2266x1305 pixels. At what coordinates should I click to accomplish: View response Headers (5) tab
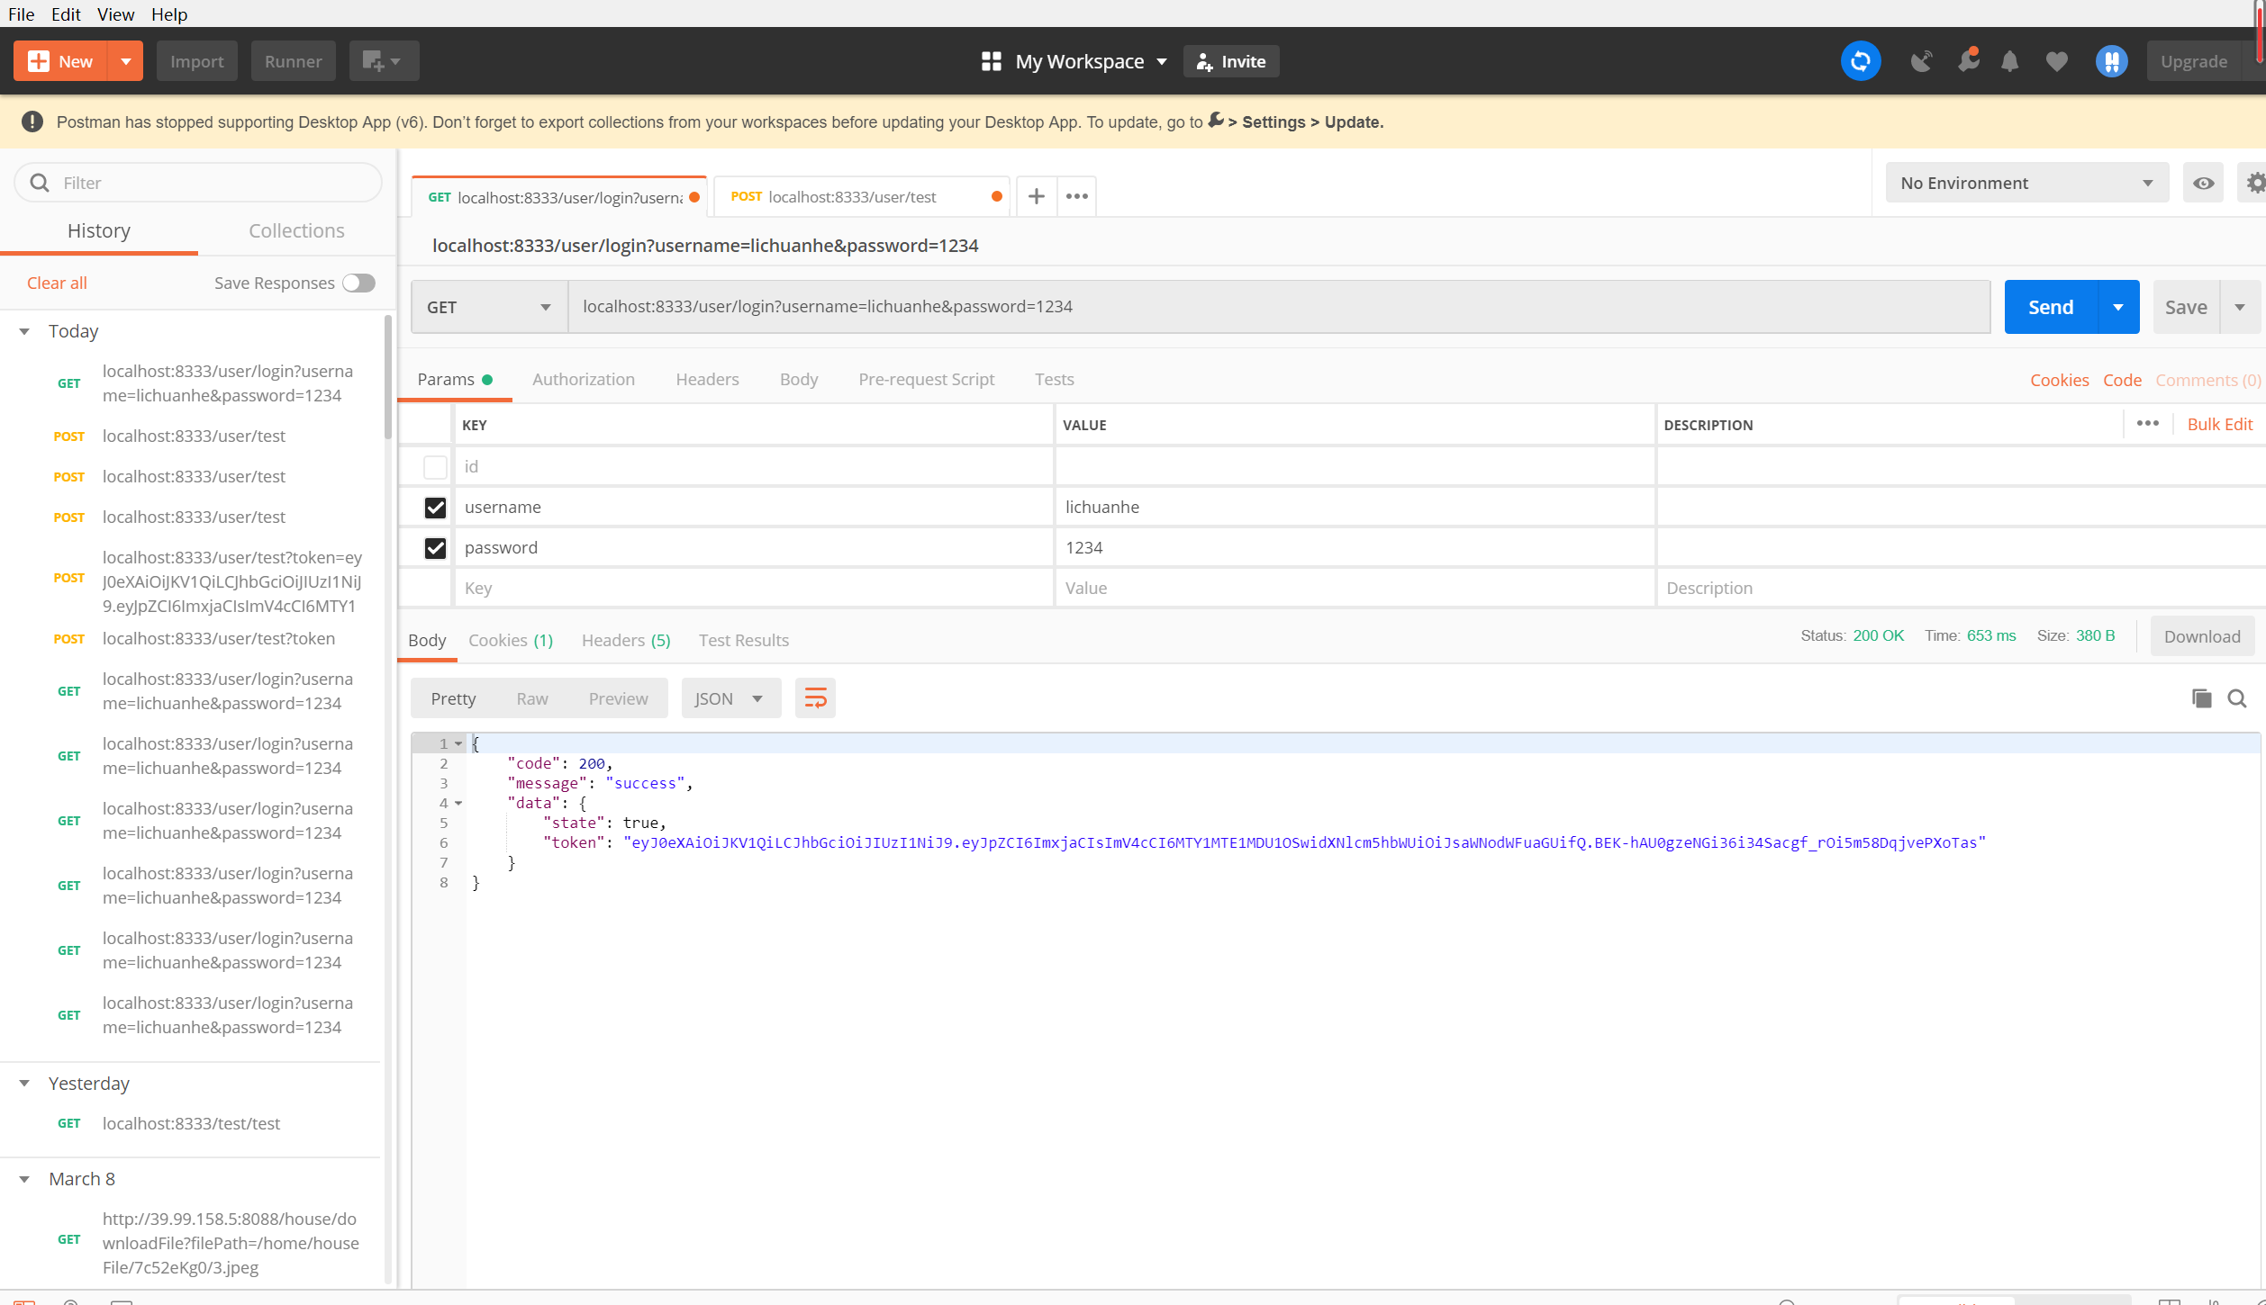pos(626,640)
